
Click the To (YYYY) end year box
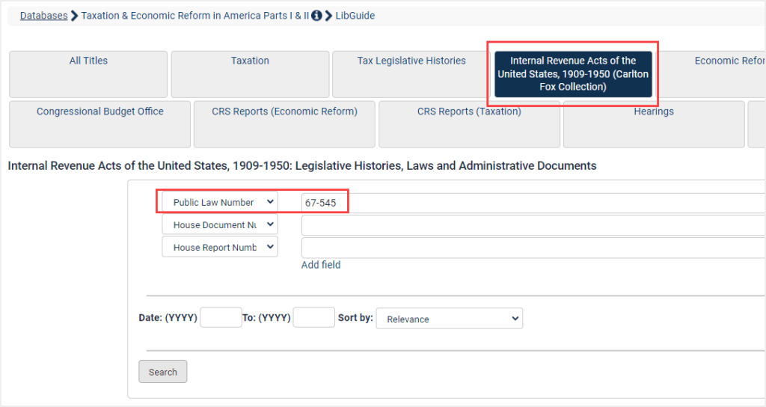(313, 317)
